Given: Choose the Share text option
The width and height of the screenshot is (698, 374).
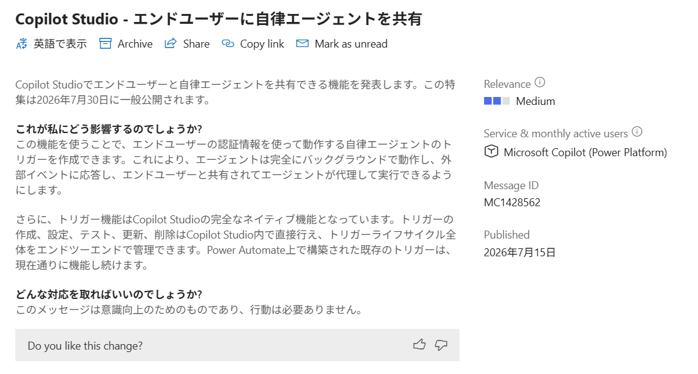Looking at the screenshot, I should (196, 44).
